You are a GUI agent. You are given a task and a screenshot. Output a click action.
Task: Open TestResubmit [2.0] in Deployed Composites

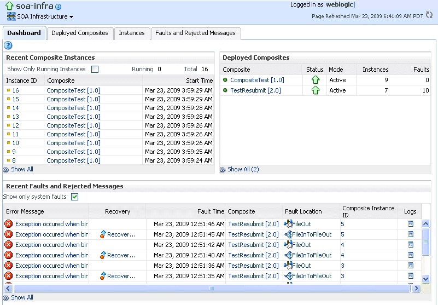[x=255, y=90]
